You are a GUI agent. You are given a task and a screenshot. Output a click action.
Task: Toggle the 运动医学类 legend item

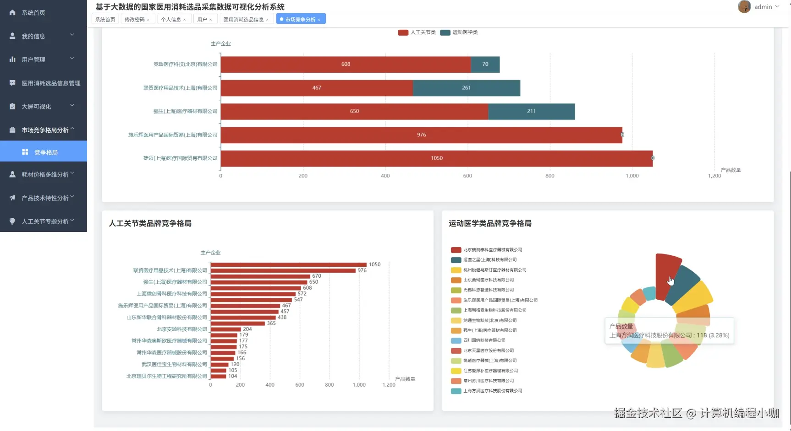tap(459, 32)
